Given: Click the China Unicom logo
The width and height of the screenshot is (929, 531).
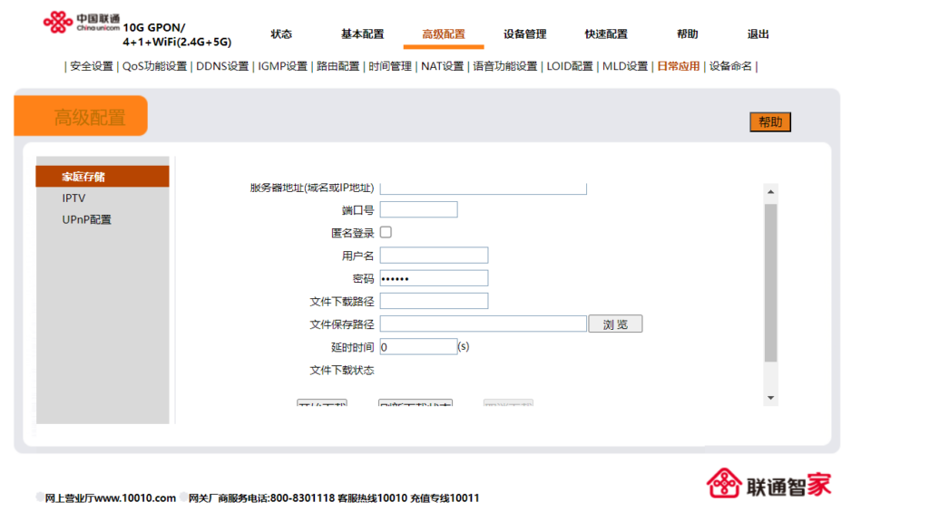Looking at the screenshot, I should coord(82,23).
